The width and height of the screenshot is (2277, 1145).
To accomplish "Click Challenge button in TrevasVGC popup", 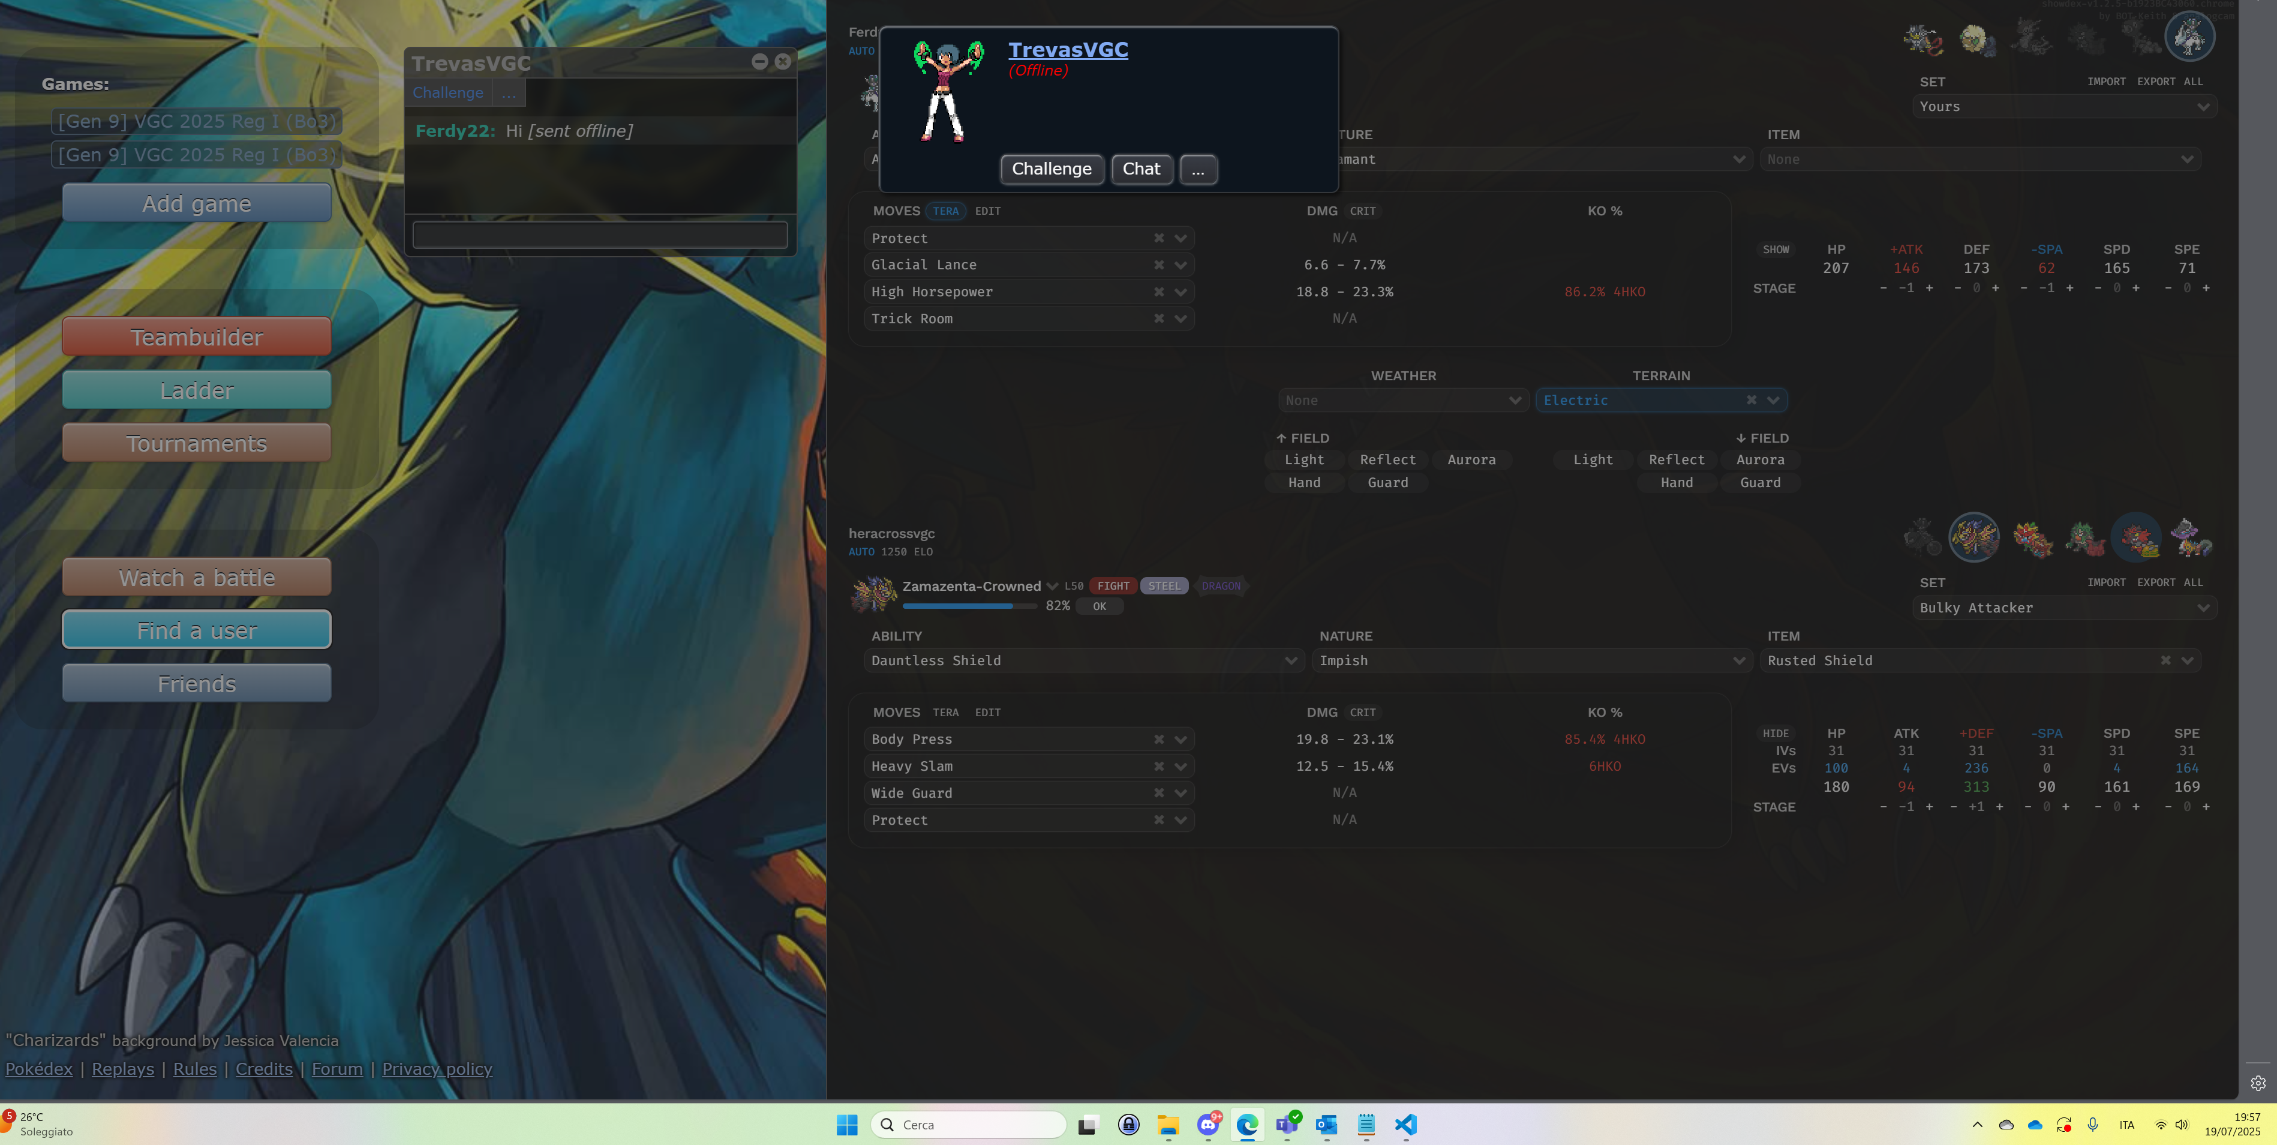I will click(x=1051, y=169).
